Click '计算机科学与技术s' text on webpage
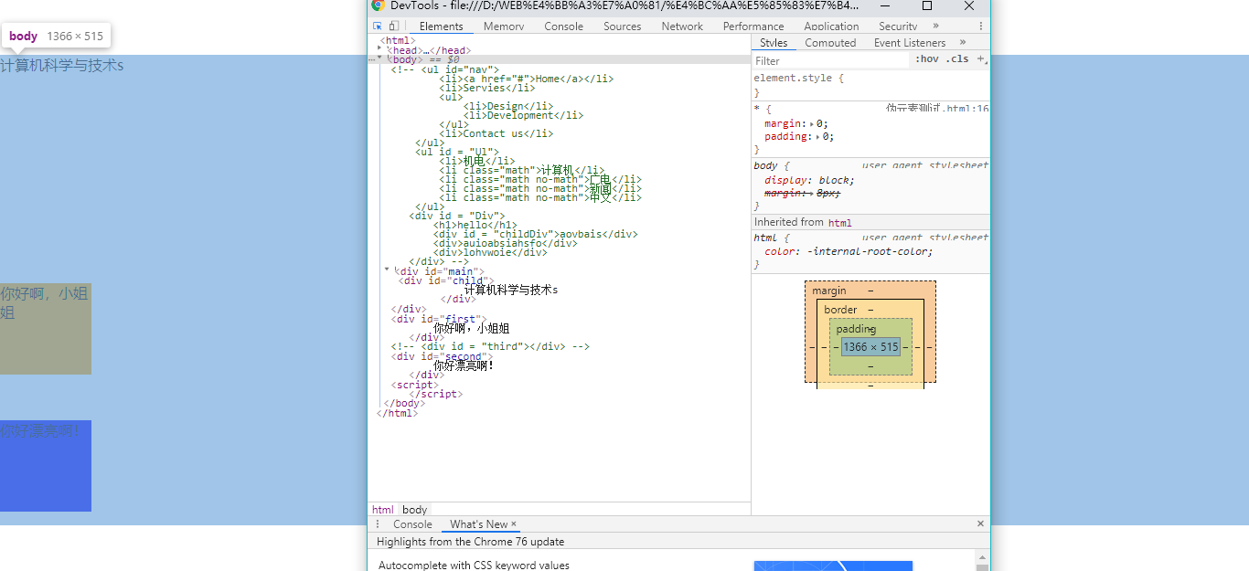Viewport: 1249px width, 571px height. 61,65
